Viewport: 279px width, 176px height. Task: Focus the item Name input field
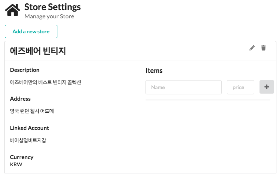(x=183, y=87)
